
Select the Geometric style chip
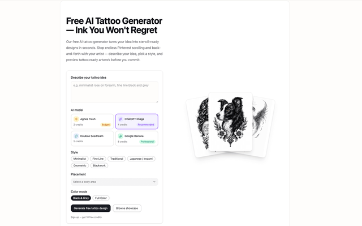coord(80,165)
